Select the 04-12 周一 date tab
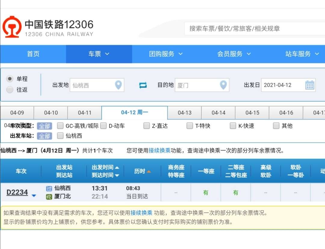Image resolution: width=325 pixels, height=249 pixels. 135,113
